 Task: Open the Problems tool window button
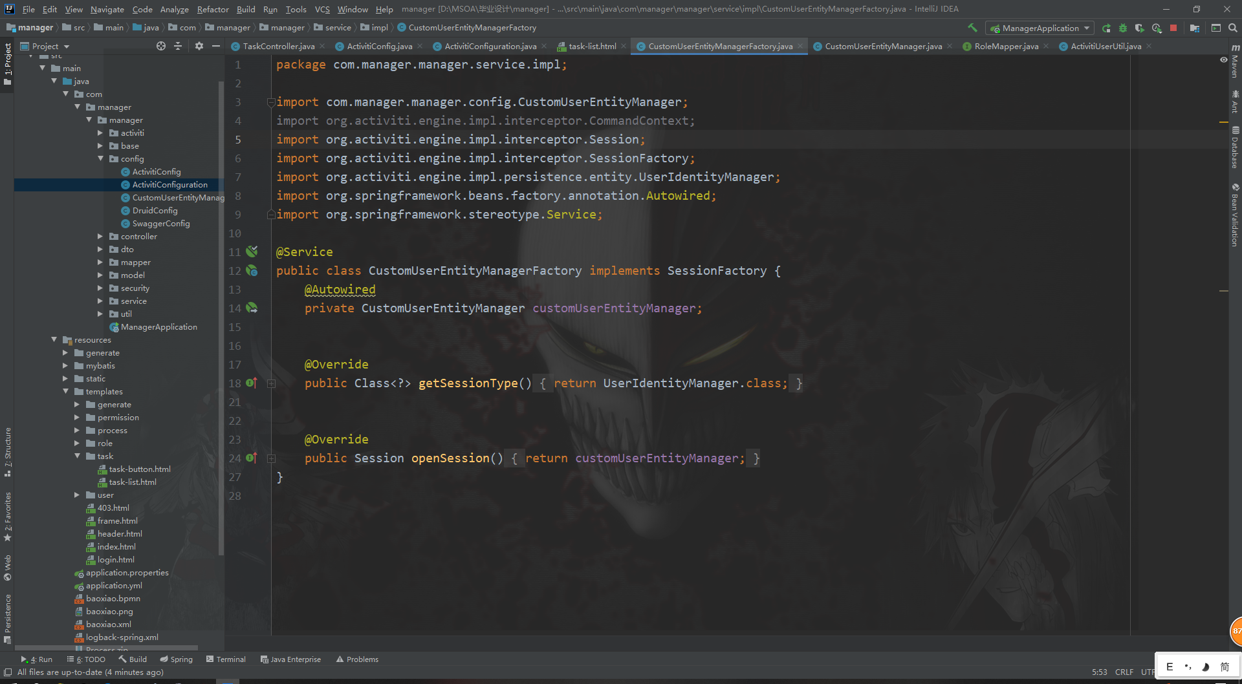pos(357,659)
